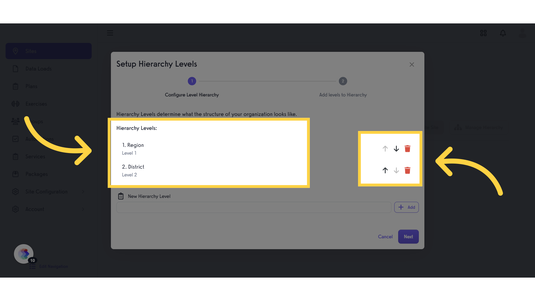The width and height of the screenshot is (535, 301).
Task: Move the District level up using its arrow
Action: (x=385, y=170)
